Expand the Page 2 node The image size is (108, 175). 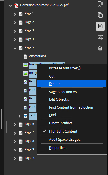[15, 23]
